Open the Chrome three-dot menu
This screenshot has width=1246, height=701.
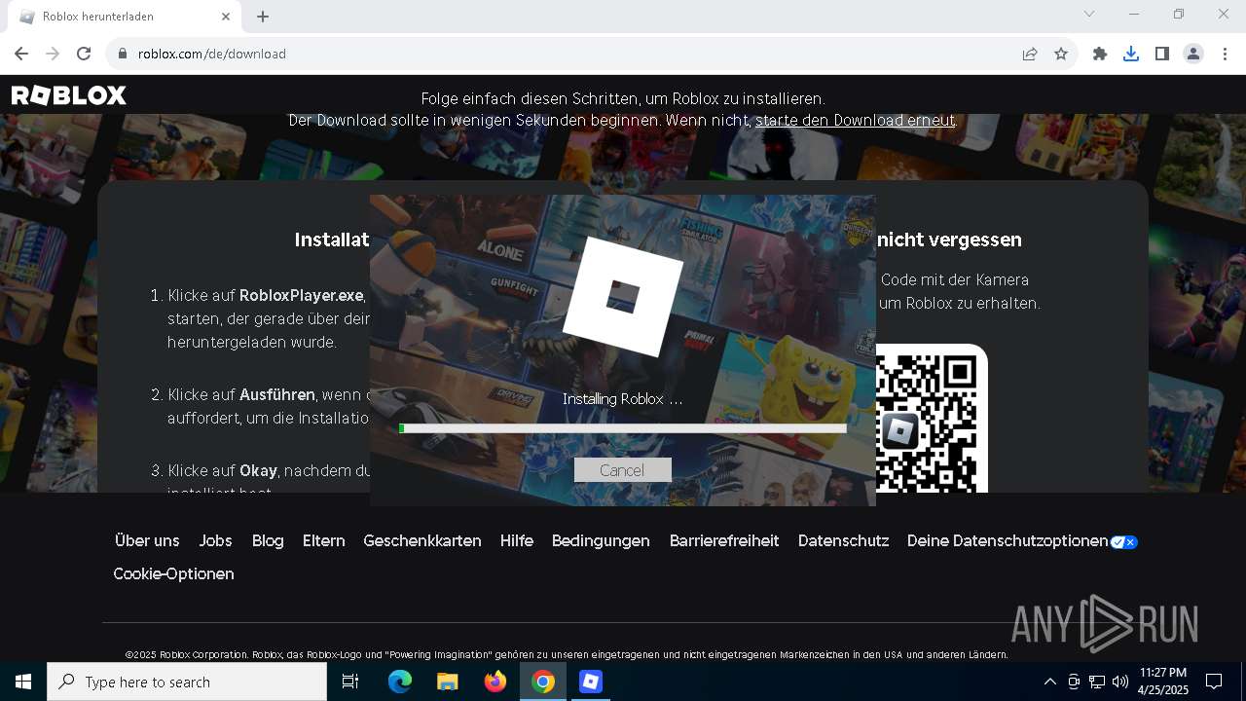[x=1224, y=54]
